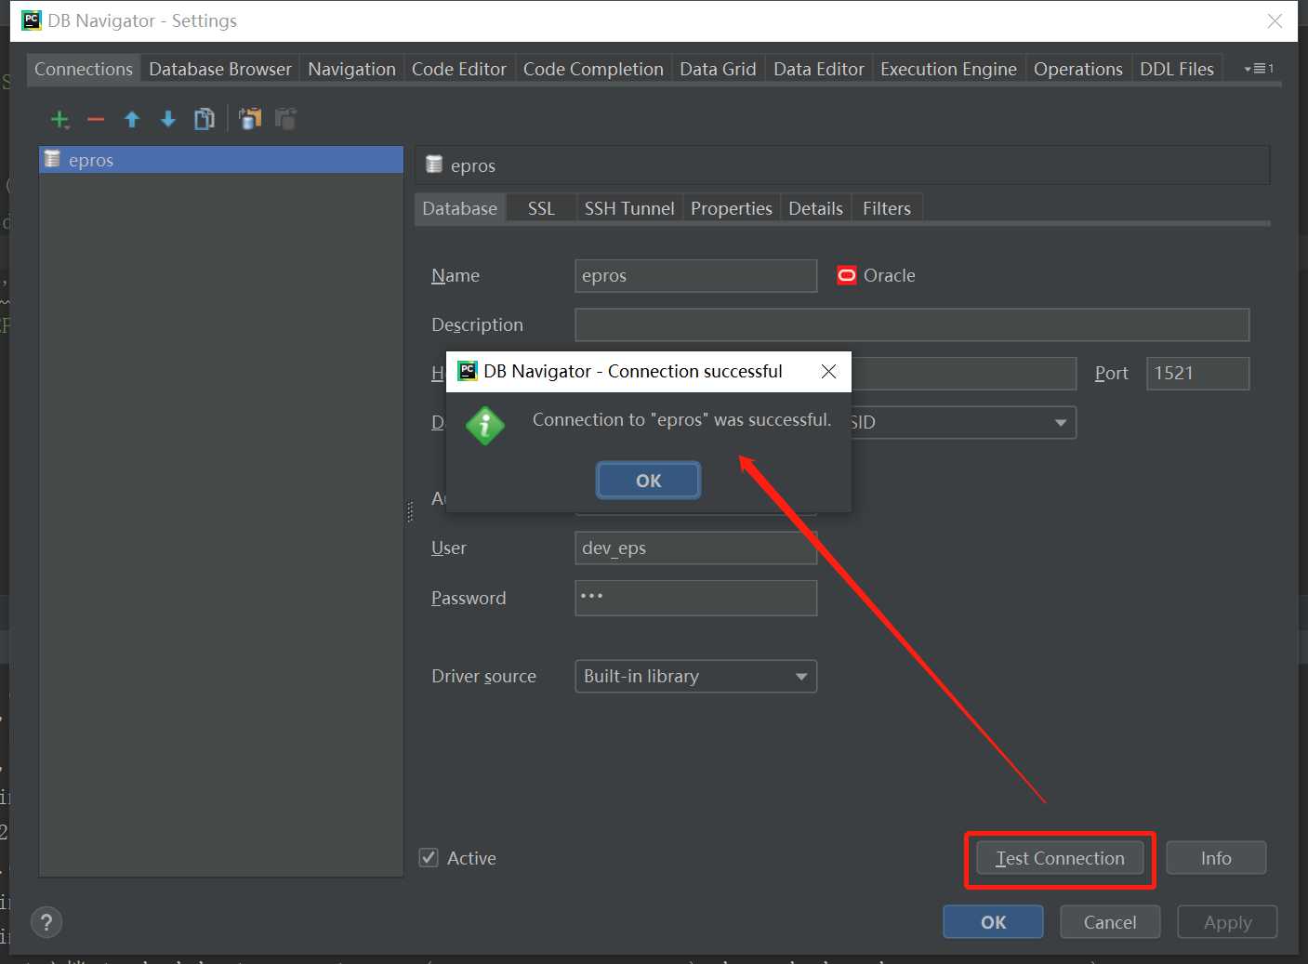Toggle the Active checkbox
Viewport: 1308px width, 964px height.
pyautogui.click(x=429, y=857)
